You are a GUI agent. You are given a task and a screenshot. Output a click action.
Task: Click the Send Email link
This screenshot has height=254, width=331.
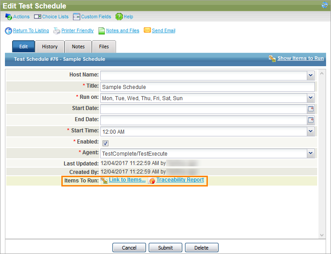163,30
